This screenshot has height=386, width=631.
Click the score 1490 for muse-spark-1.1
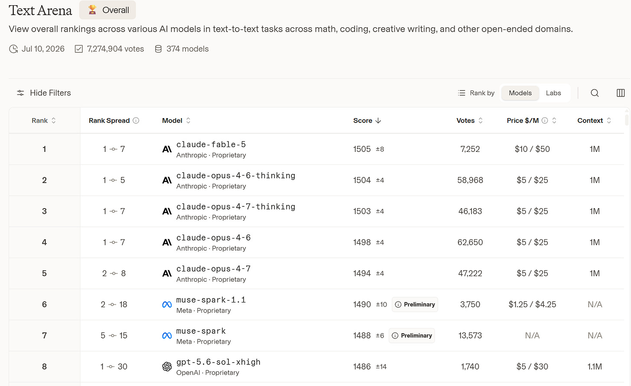tap(362, 305)
